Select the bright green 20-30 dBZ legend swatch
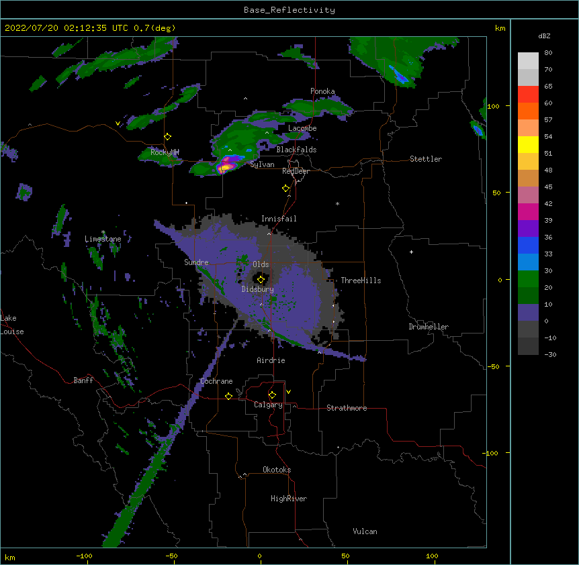Screen dimensions: 579x565 (x=528, y=279)
